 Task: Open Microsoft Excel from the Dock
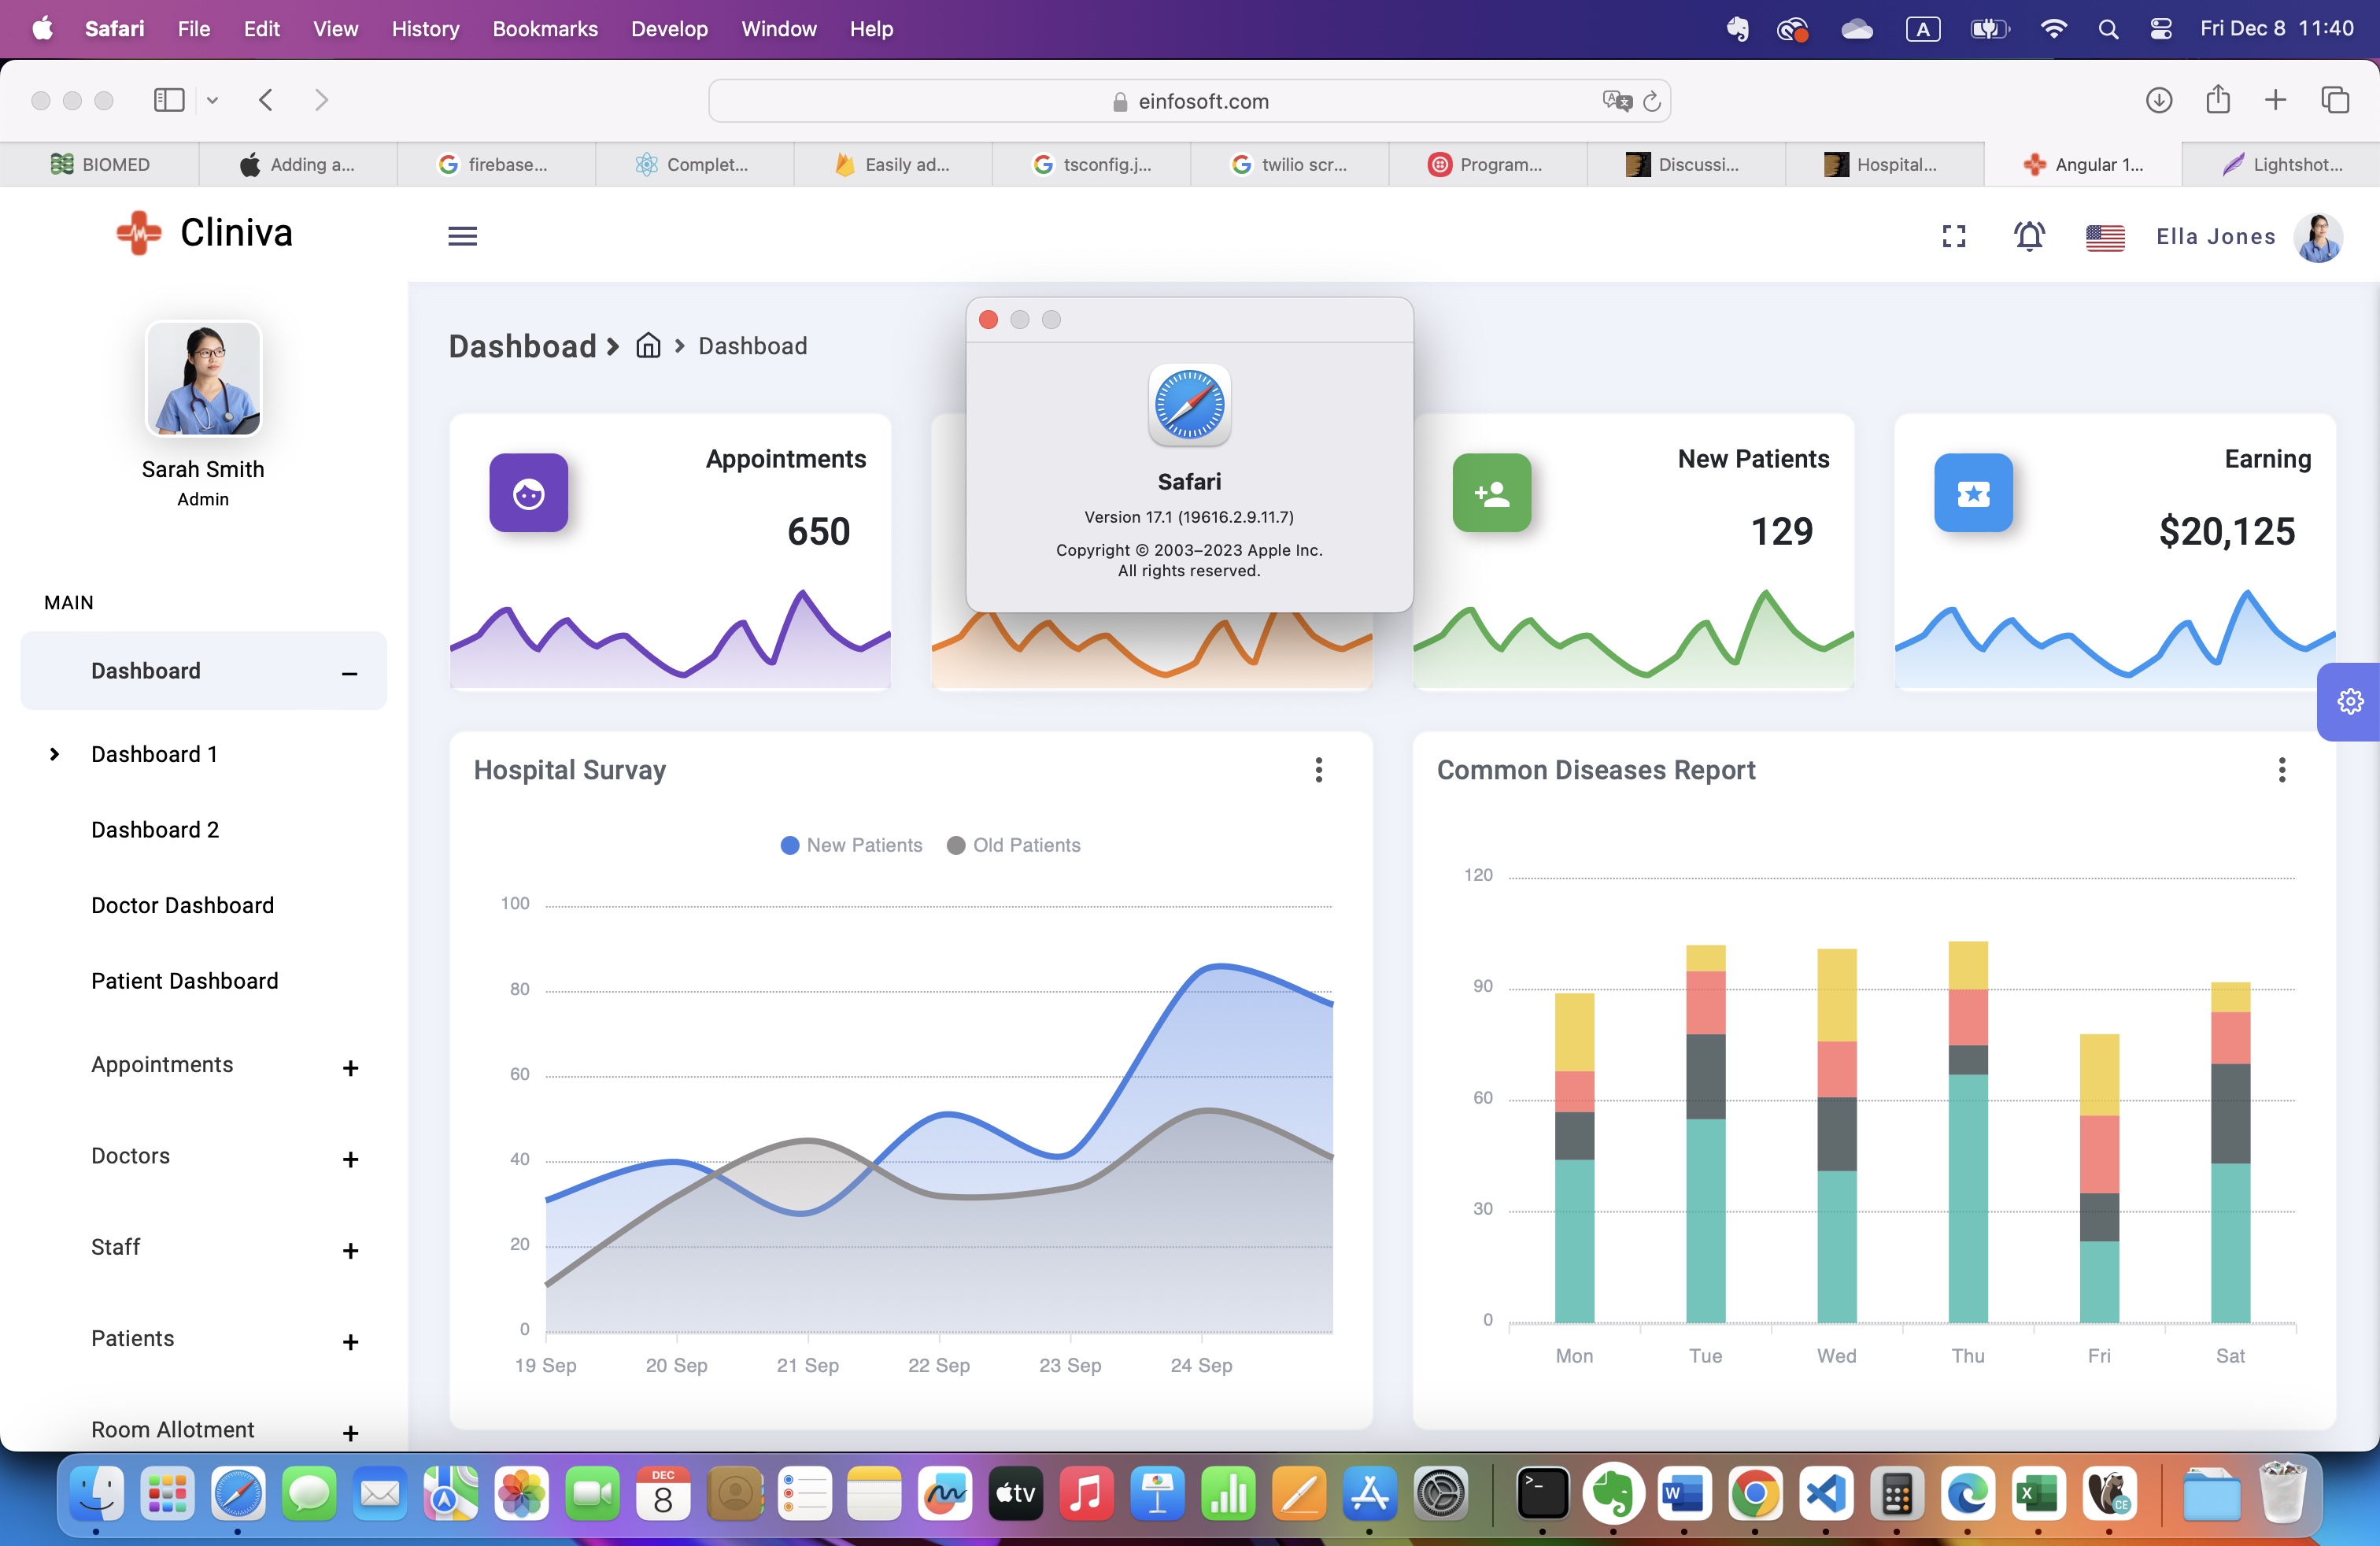(2037, 1494)
